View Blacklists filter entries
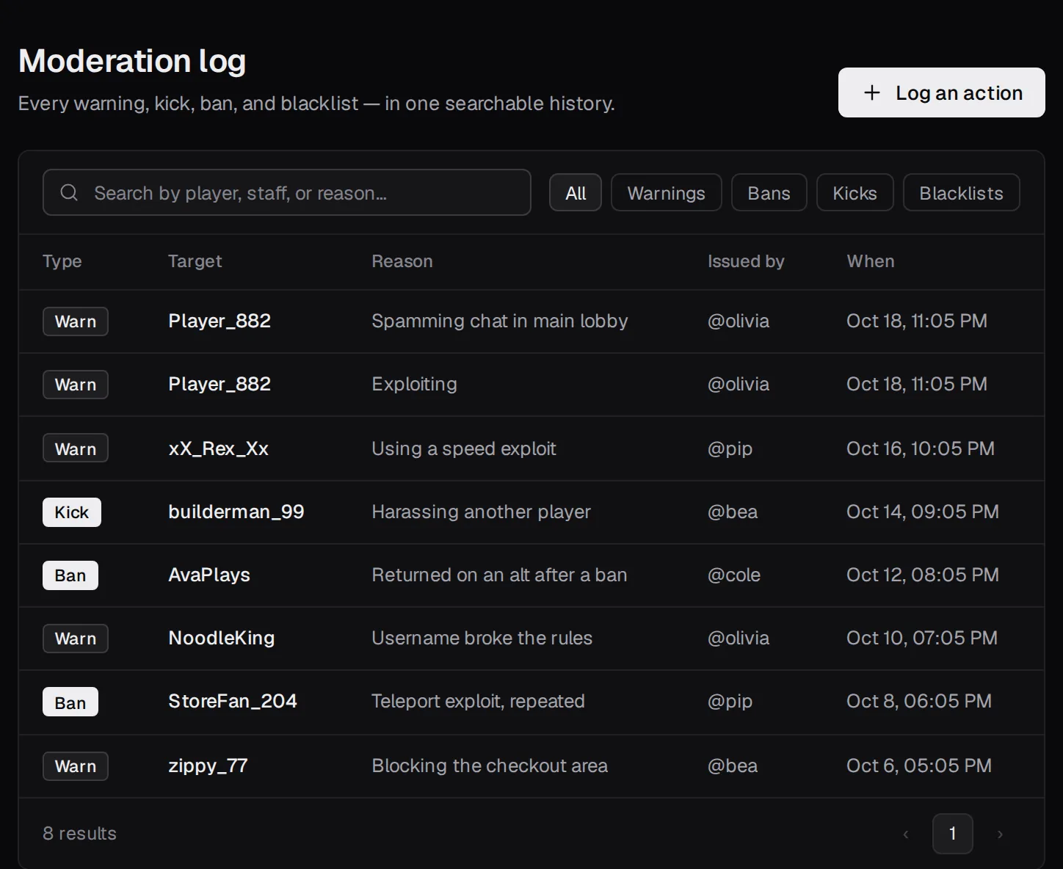1063x869 pixels. click(961, 192)
